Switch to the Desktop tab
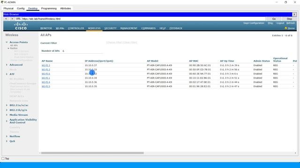Viewport: 300px width, 168px height. pos(33,8)
